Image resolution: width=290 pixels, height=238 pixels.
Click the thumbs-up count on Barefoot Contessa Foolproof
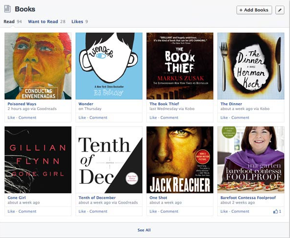coord(277,211)
